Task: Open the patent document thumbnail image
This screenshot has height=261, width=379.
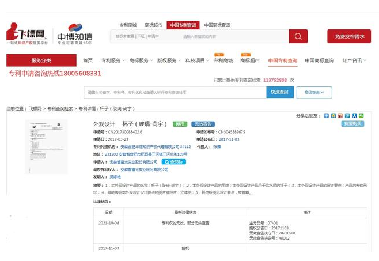Action: [x=46, y=146]
